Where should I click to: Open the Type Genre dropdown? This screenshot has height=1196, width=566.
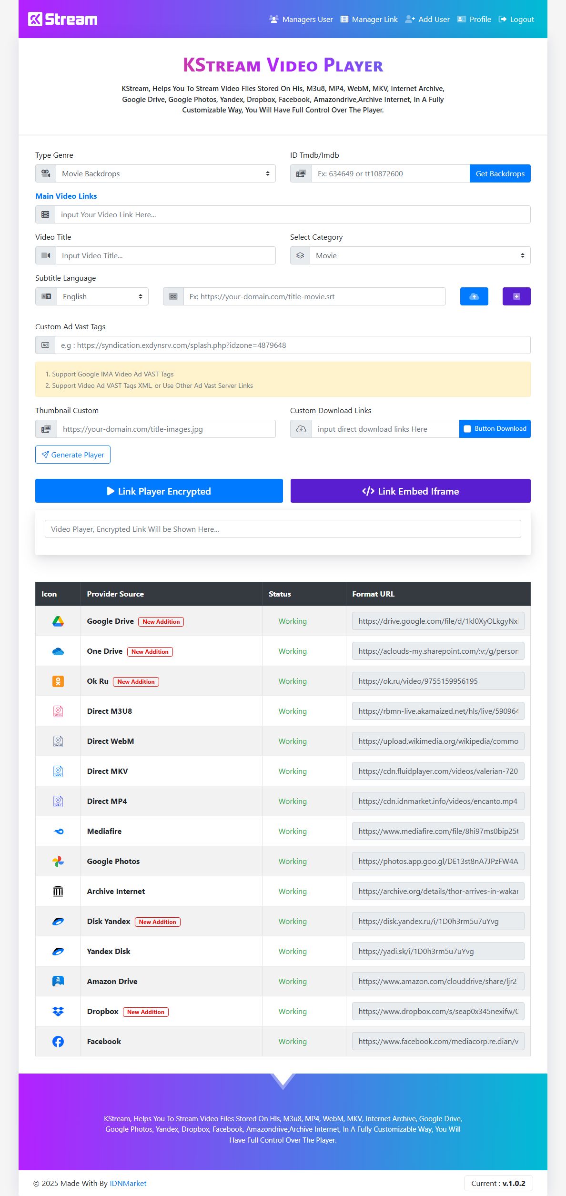point(165,174)
